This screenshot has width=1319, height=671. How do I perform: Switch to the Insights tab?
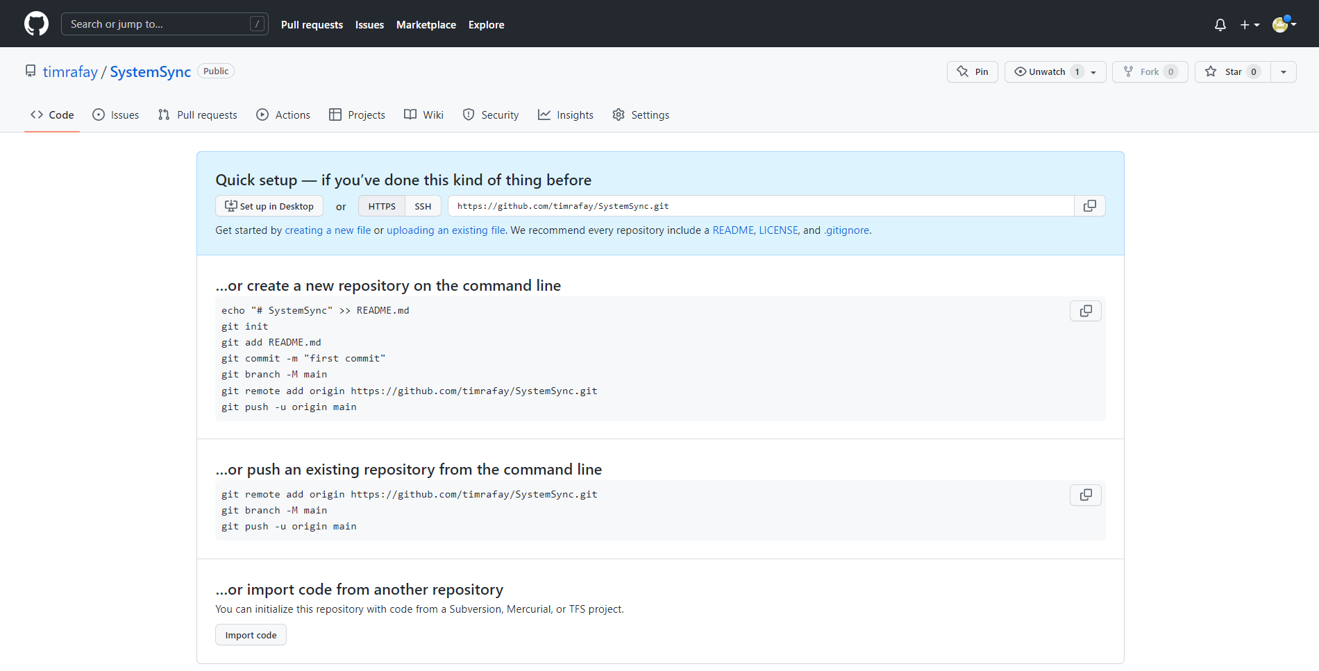click(x=566, y=114)
